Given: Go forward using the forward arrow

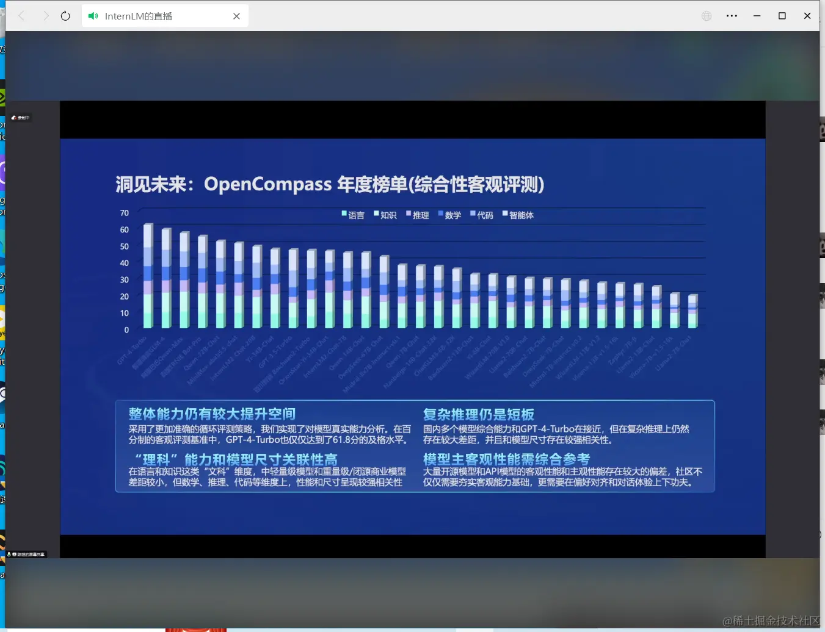Looking at the screenshot, I should (45, 16).
